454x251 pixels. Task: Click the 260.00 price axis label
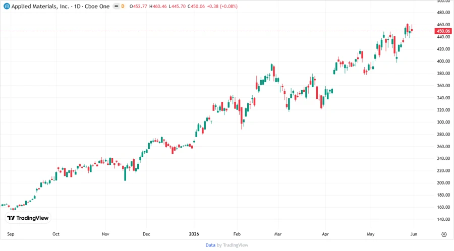point(443,146)
